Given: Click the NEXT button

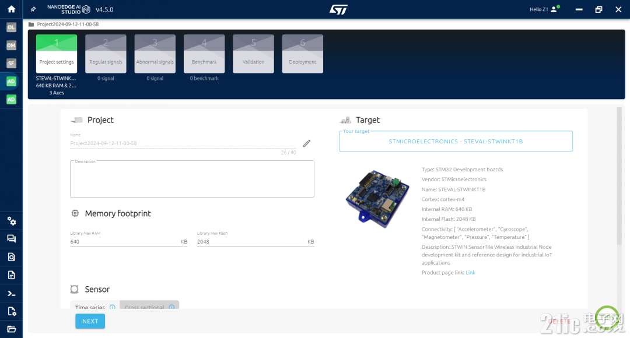Looking at the screenshot, I should (90, 321).
